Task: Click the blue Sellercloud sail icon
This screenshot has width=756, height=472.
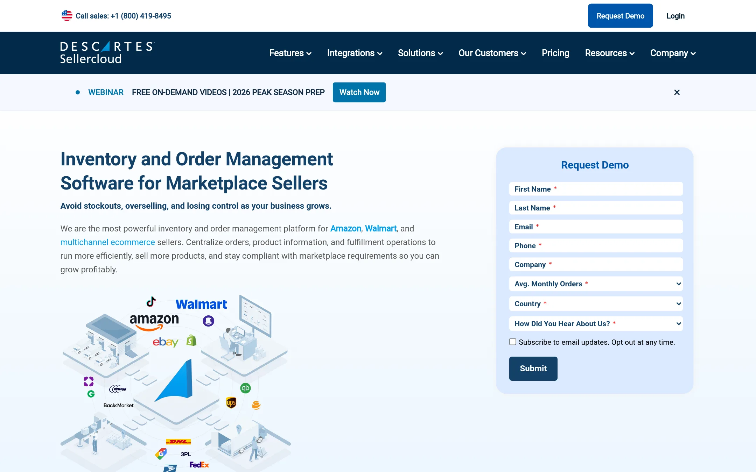Action: (x=174, y=380)
